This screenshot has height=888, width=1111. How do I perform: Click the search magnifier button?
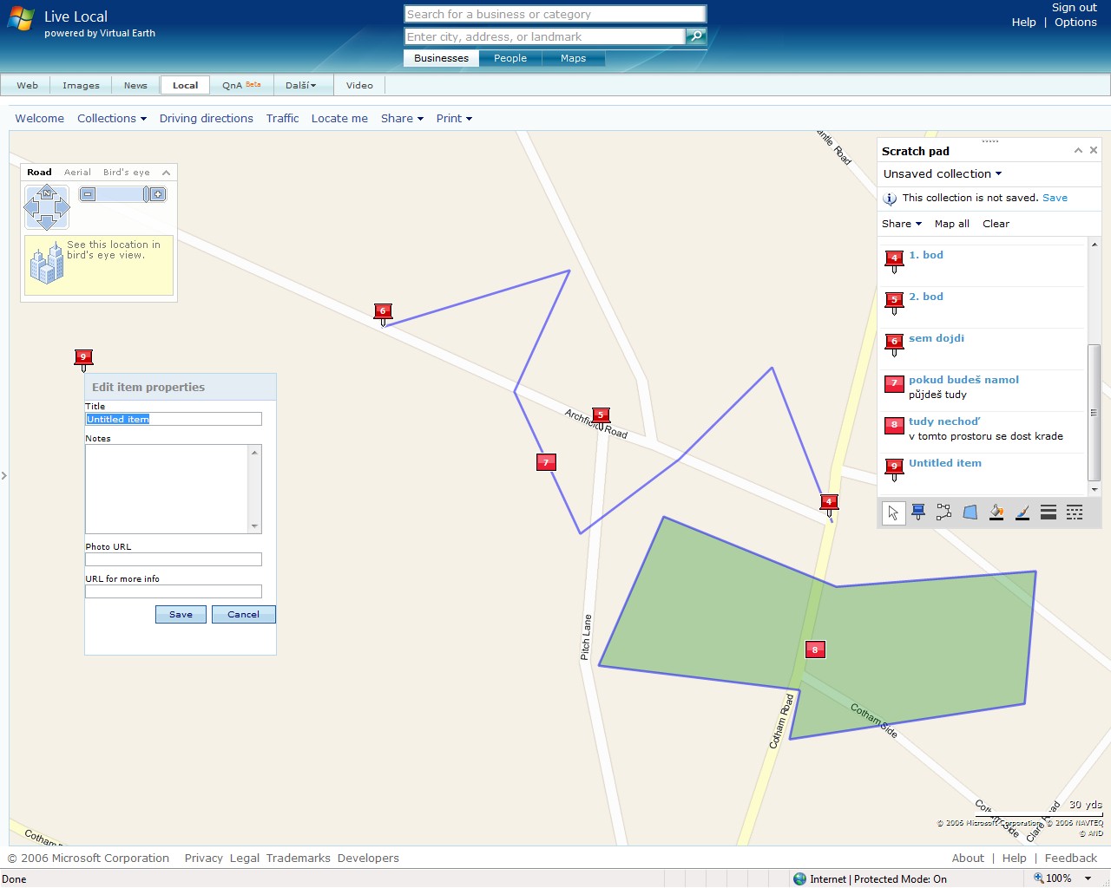695,36
